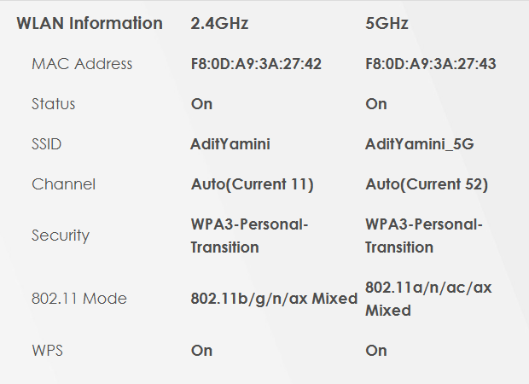This screenshot has width=529, height=384.
Task: Click the 5GHz MAC address F8:0D:A9:3A:27:43
Action: click(x=431, y=64)
